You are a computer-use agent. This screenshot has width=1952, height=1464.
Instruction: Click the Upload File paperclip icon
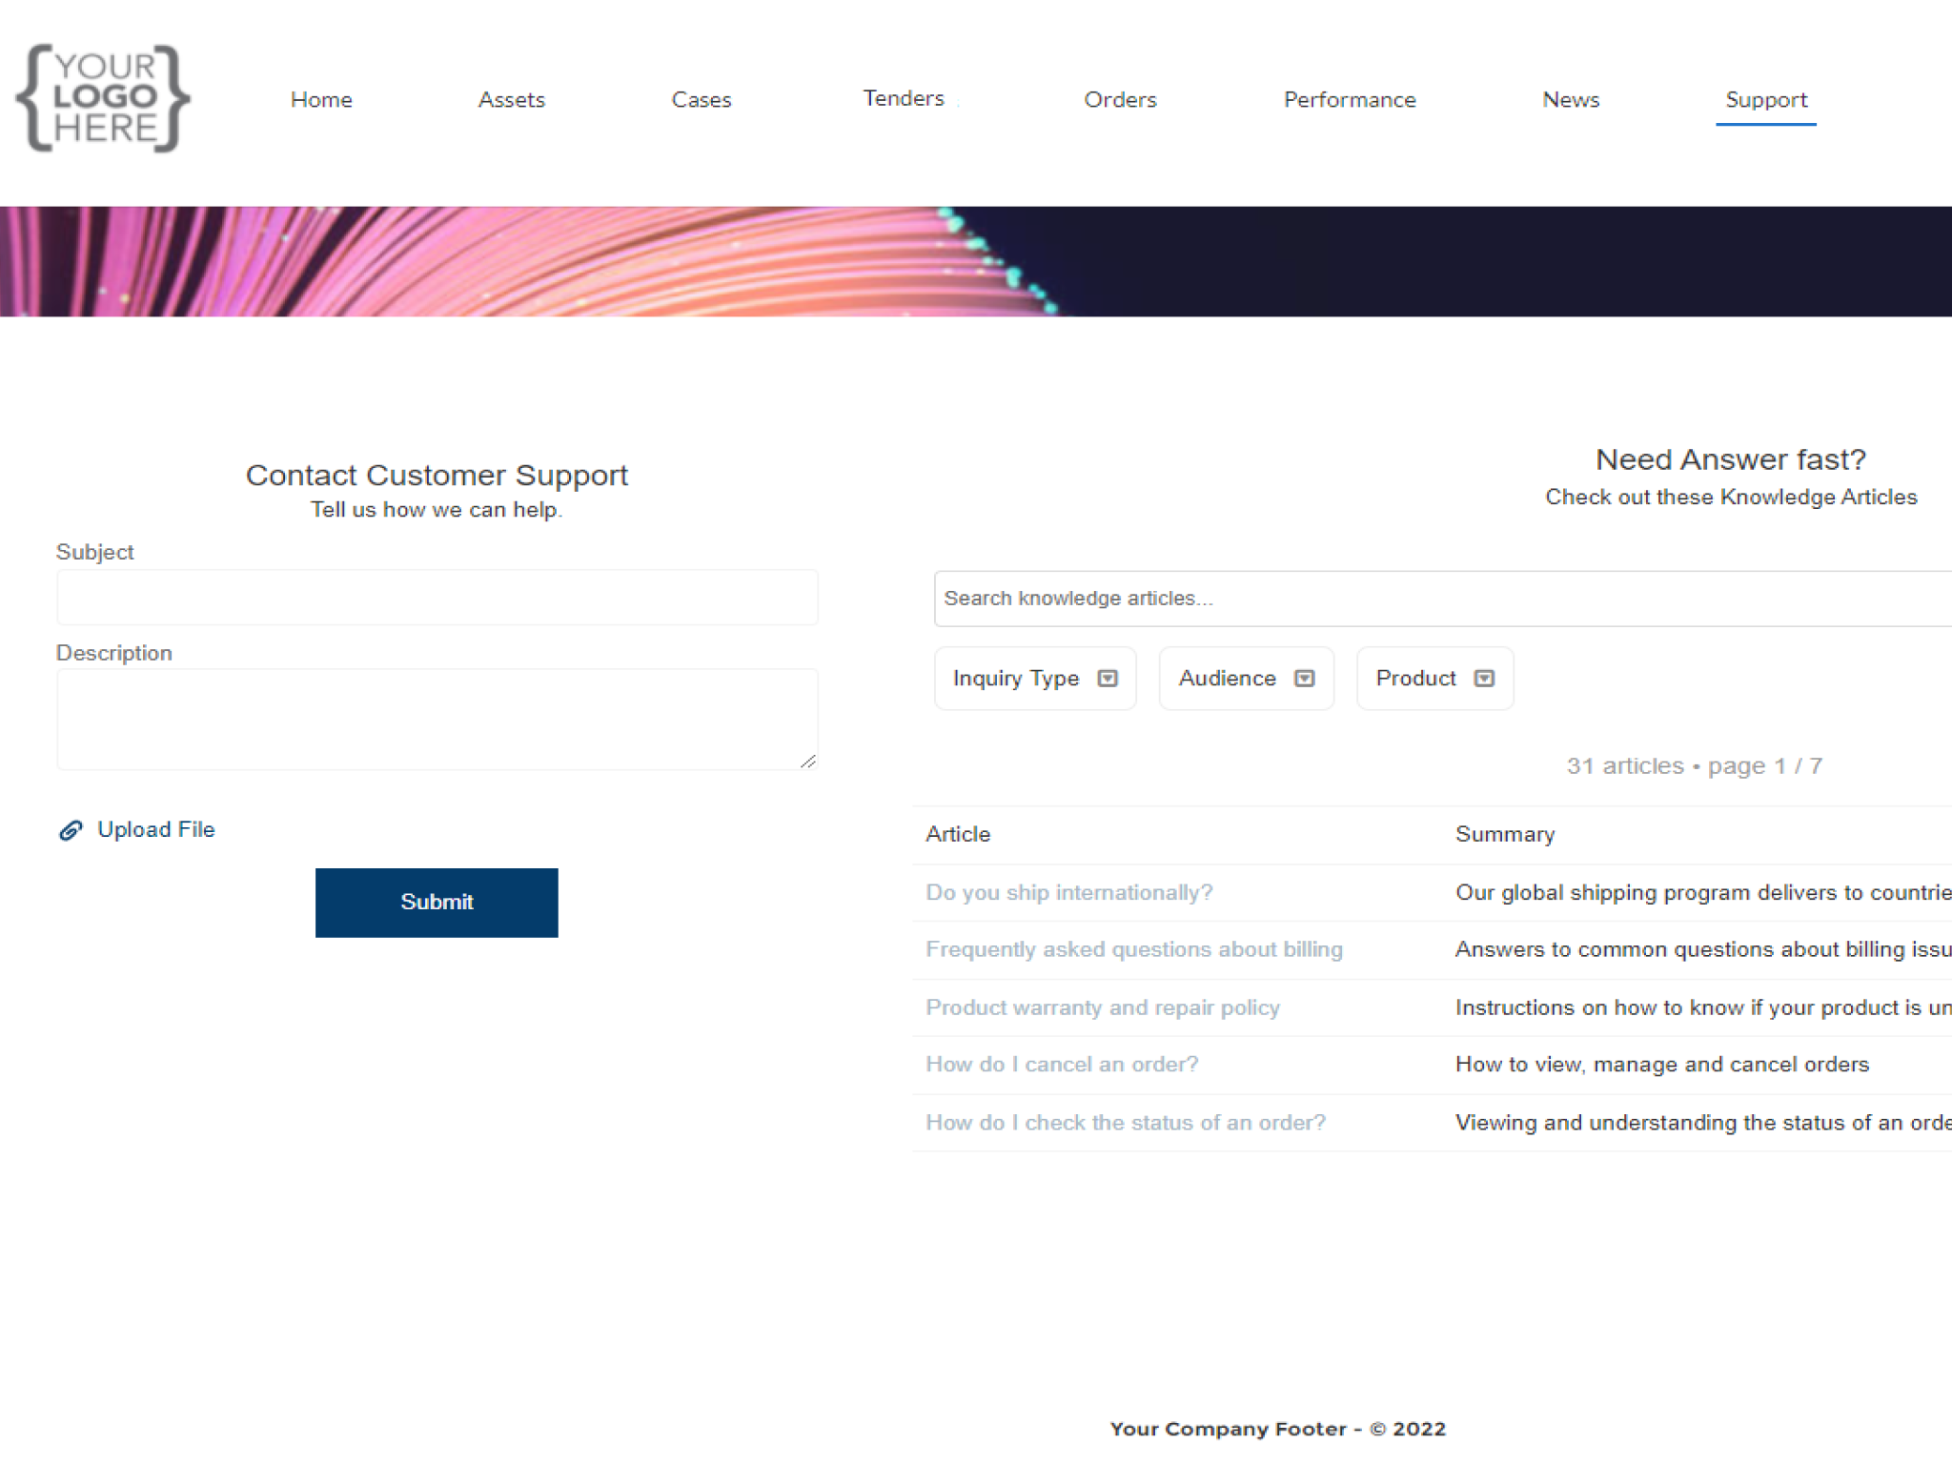[x=71, y=830]
